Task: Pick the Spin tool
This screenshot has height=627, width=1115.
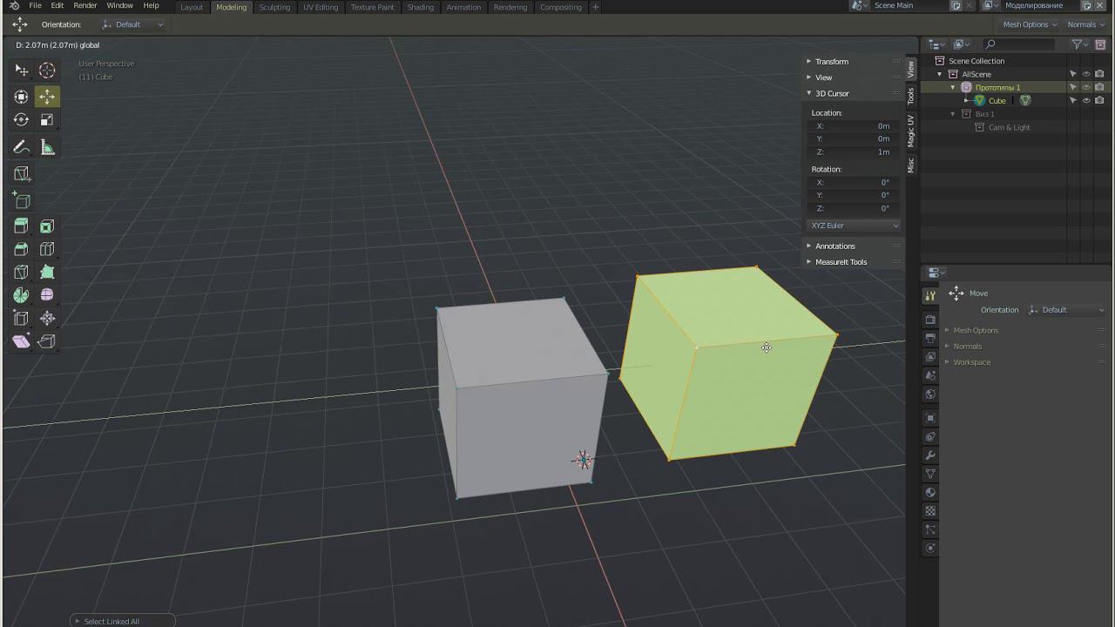Action: click(21, 295)
